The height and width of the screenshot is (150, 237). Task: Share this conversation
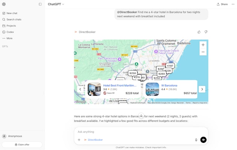click(222, 4)
